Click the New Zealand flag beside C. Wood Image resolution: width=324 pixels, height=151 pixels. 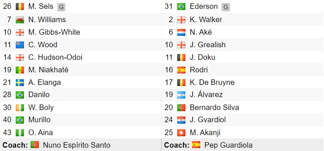(20, 45)
